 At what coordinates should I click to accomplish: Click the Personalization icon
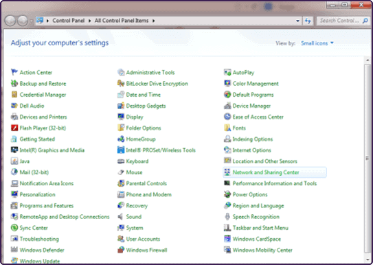14,194
